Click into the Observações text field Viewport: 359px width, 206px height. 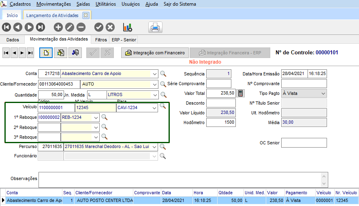point(178,180)
